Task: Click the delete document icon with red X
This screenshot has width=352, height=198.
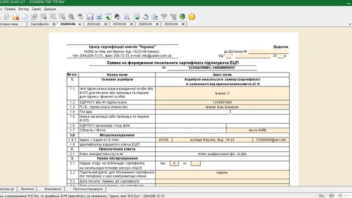Action: (x=15, y=17)
